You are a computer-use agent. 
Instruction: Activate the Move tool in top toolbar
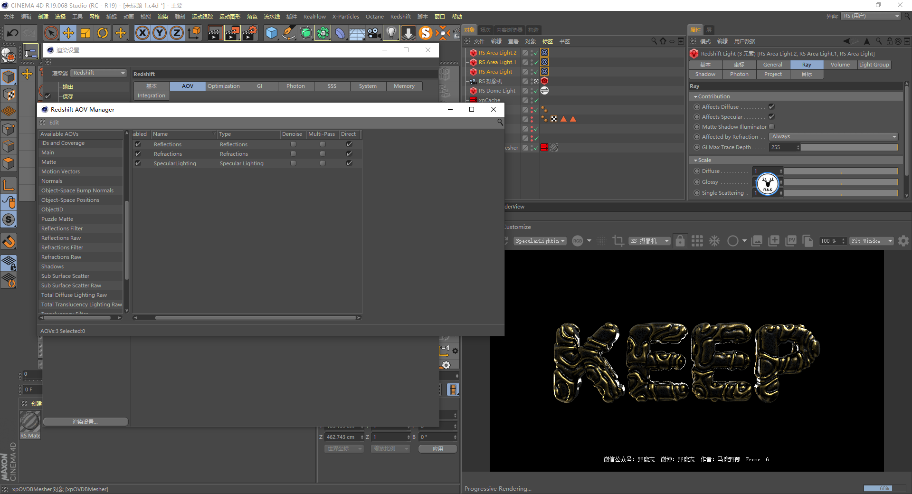pos(68,33)
